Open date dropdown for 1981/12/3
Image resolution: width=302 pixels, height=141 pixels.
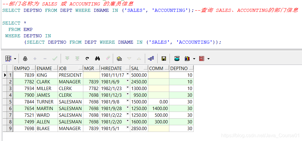(x=128, y=94)
